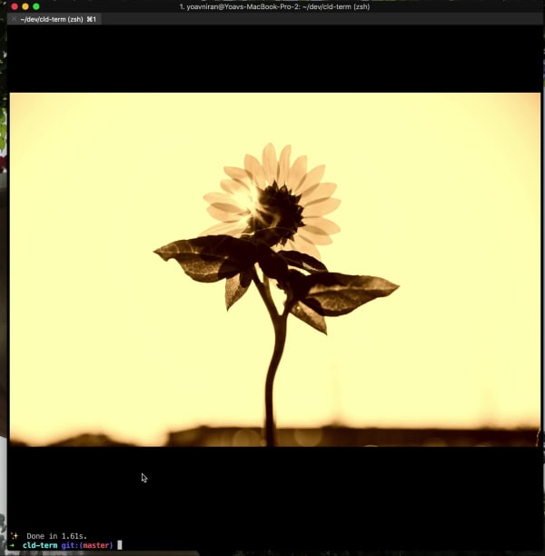This screenshot has height=556, width=545.
Task: Click the green zoom window button
Action: 36,6
